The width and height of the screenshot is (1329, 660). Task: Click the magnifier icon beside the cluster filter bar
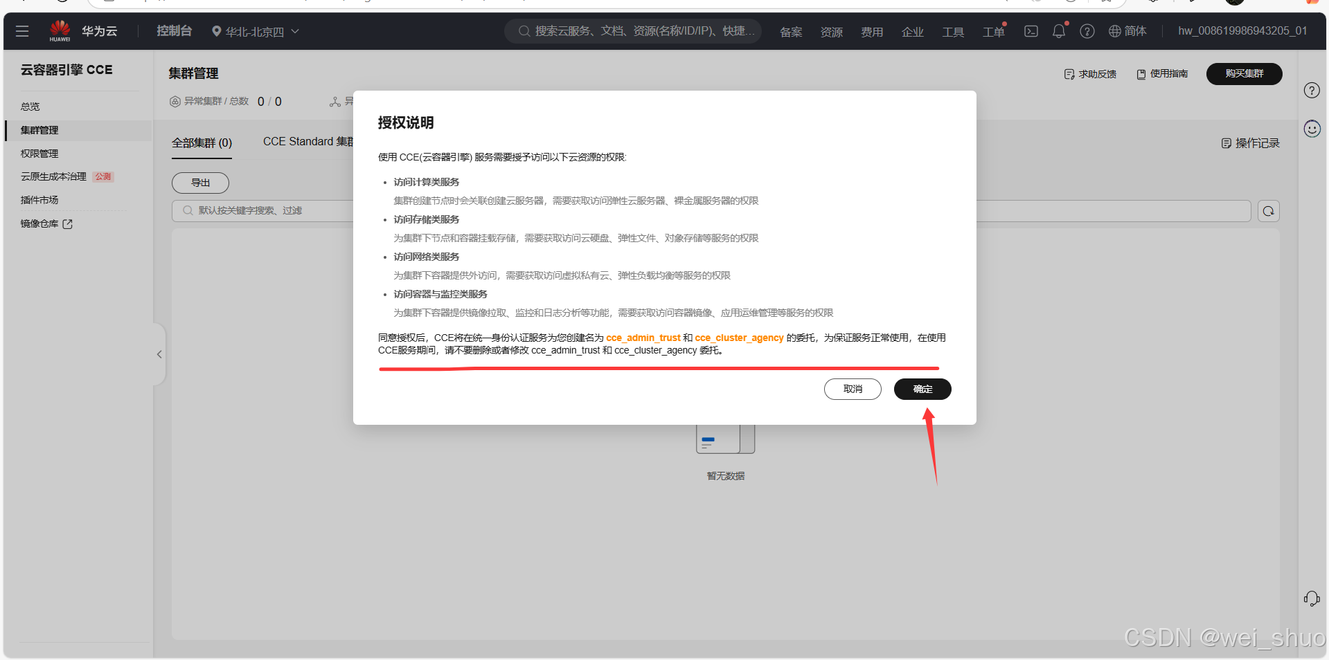tap(1269, 211)
